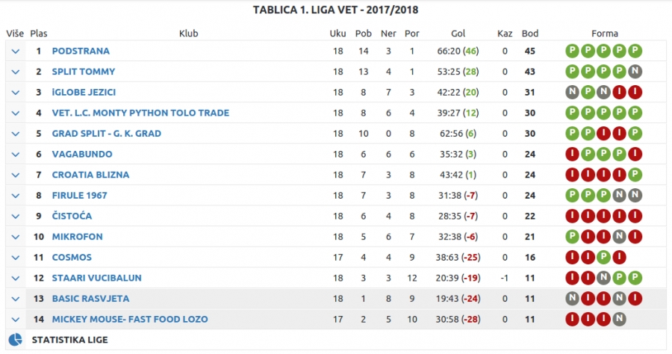
Task: Click iGlobe Jezici's first gray N form badge
Action: pos(572,92)
